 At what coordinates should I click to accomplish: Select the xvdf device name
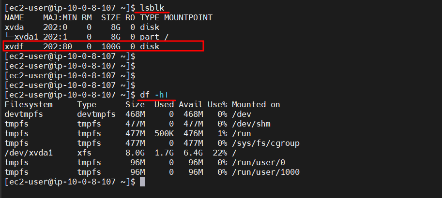coord(14,47)
